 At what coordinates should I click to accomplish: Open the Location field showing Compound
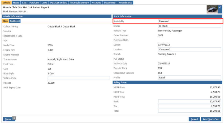pyautogui.click(x=189, y=49)
